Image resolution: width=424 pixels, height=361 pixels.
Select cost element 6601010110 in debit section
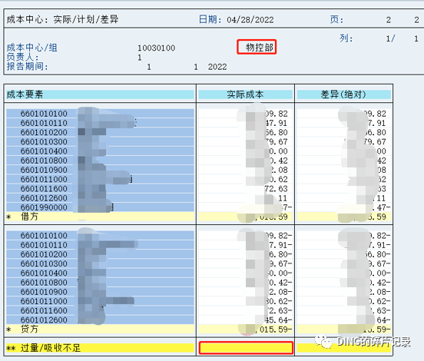coord(44,123)
